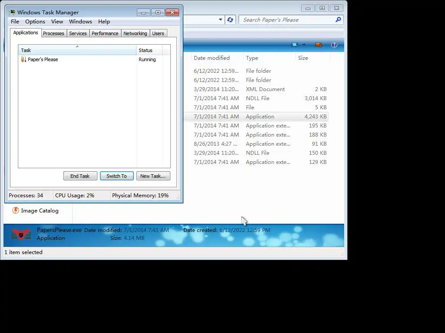The width and height of the screenshot is (445, 333).
Task: Sort tasks by the Status column header
Action: [149, 50]
